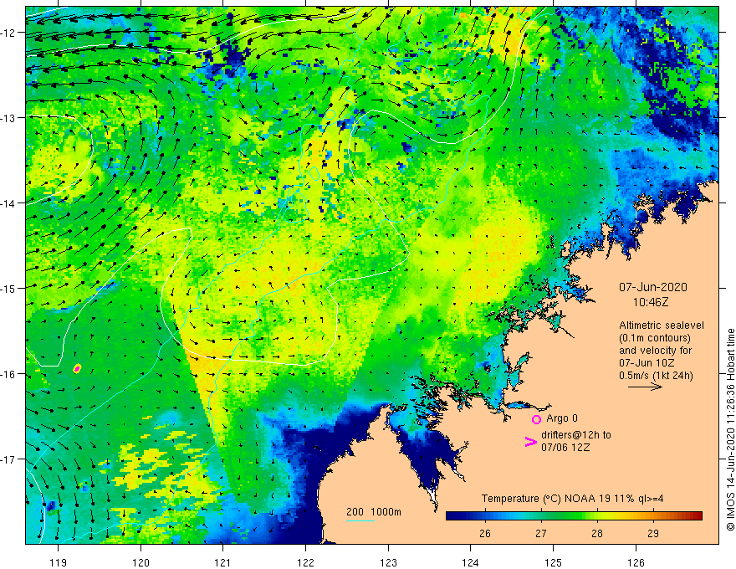
Task: Click the 28 value on temperature scale
Action: pyautogui.click(x=596, y=534)
